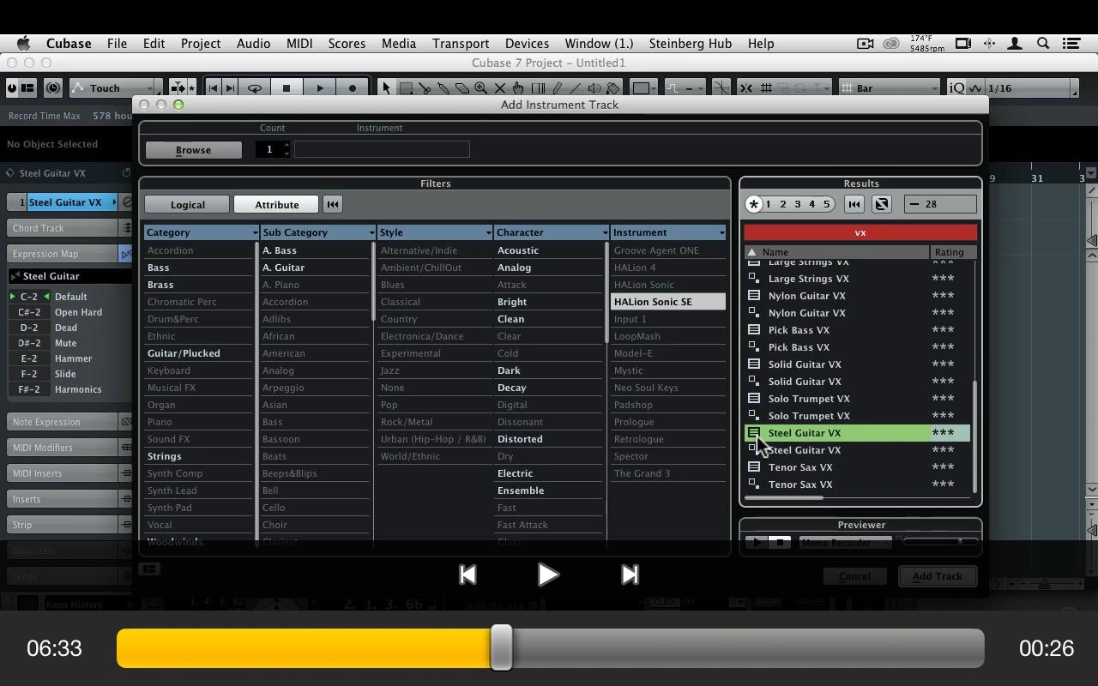Click the Instrument name input field

coord(382,149)
